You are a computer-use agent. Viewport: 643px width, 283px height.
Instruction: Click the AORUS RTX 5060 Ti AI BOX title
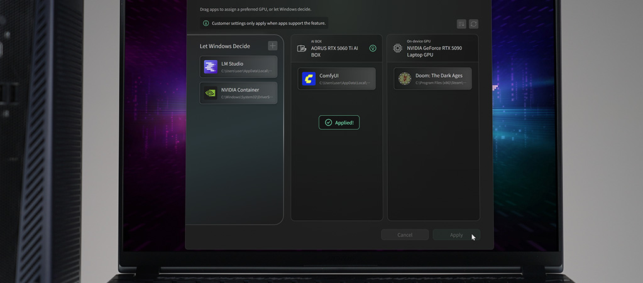click(334, 51)
